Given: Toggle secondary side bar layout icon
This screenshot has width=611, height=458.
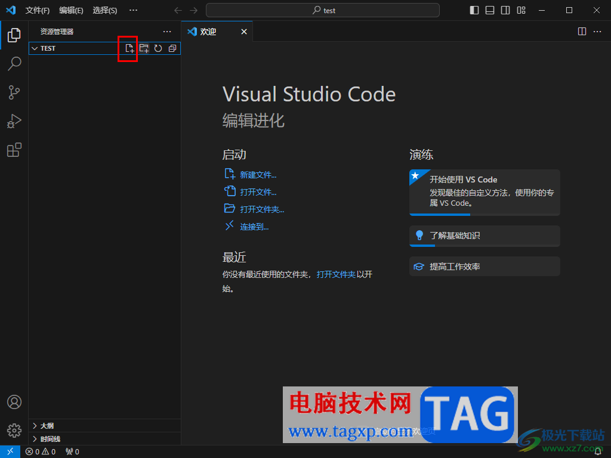Looking at the screenshot, I should pyautogui.click(x=505, y=10).
